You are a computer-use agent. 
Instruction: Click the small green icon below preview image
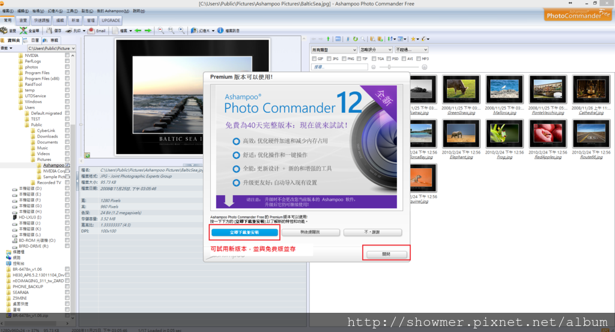click(x=87, y=155)
